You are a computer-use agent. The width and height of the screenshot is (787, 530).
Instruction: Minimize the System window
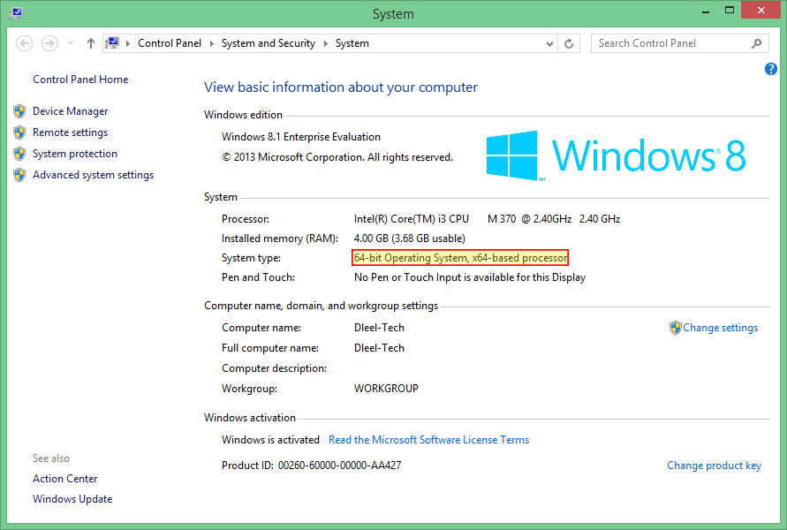[x=706, y=11]
